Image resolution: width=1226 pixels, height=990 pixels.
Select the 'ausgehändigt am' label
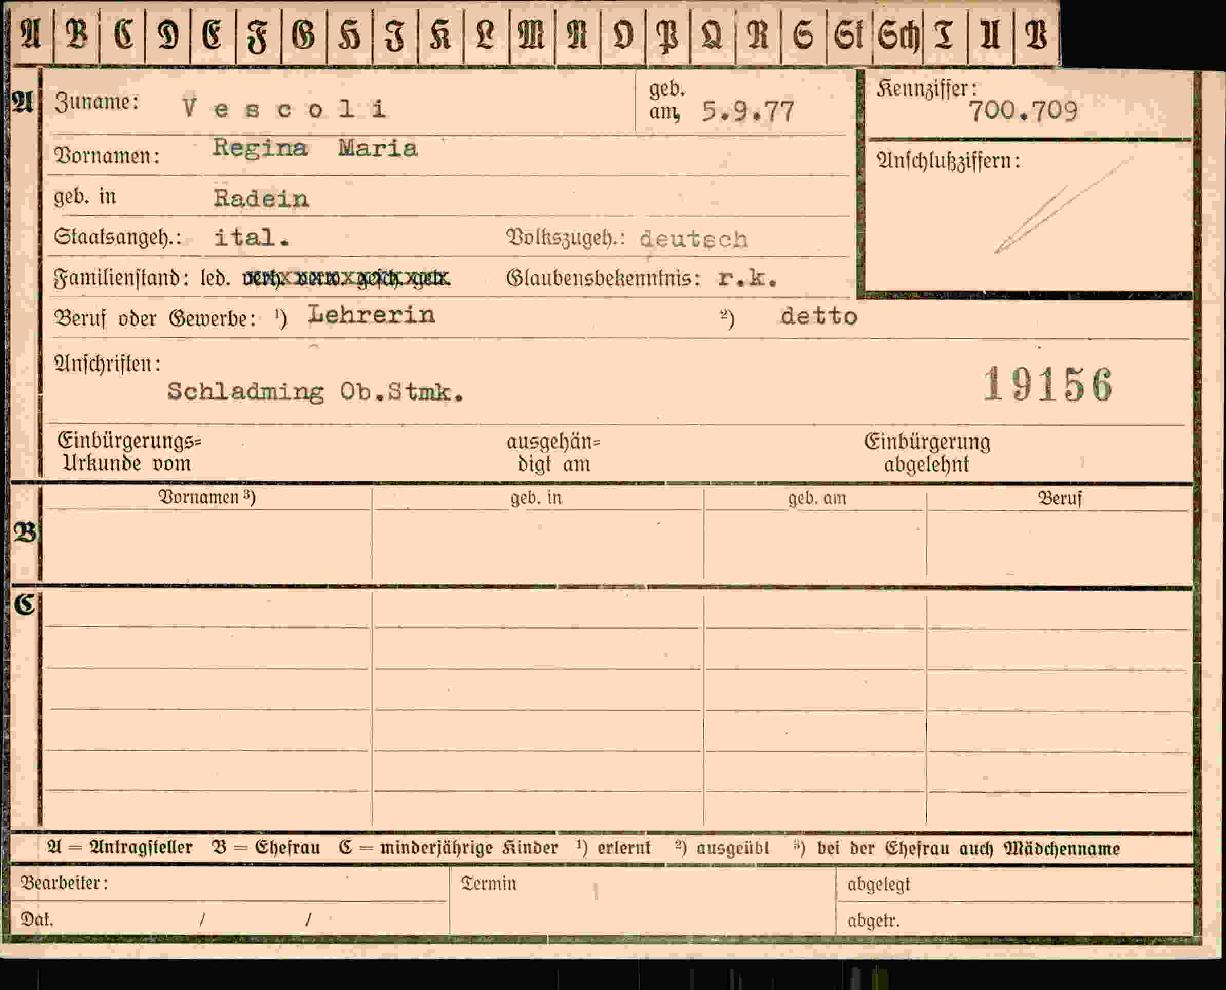553,453
